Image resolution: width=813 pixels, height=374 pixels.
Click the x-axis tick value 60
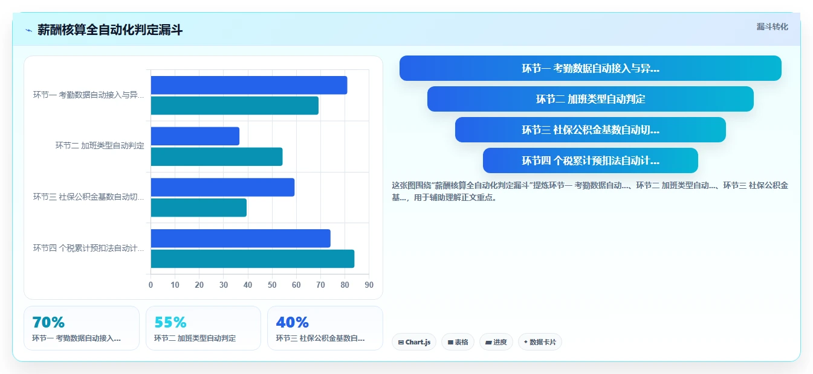(296, 285)
